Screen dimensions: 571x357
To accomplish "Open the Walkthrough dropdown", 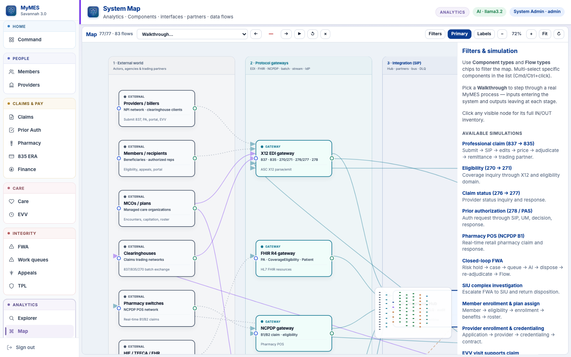I will pyautogui.click(x=192, y=34).
